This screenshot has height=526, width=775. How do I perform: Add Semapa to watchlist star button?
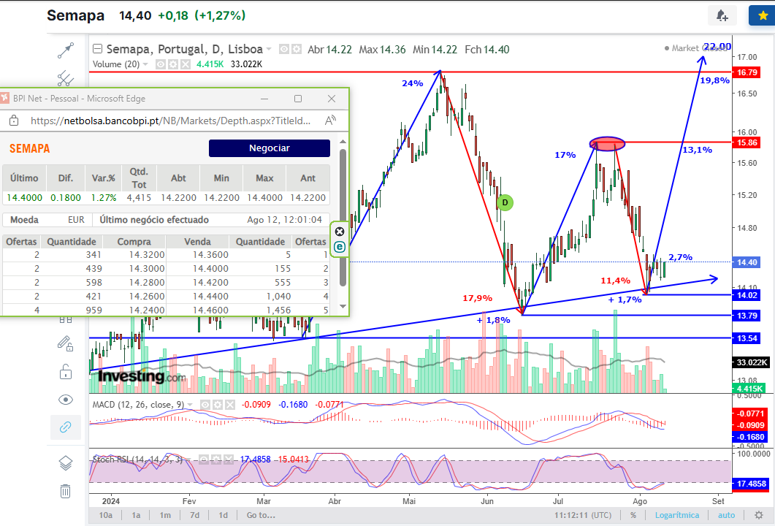coord(763,15)
